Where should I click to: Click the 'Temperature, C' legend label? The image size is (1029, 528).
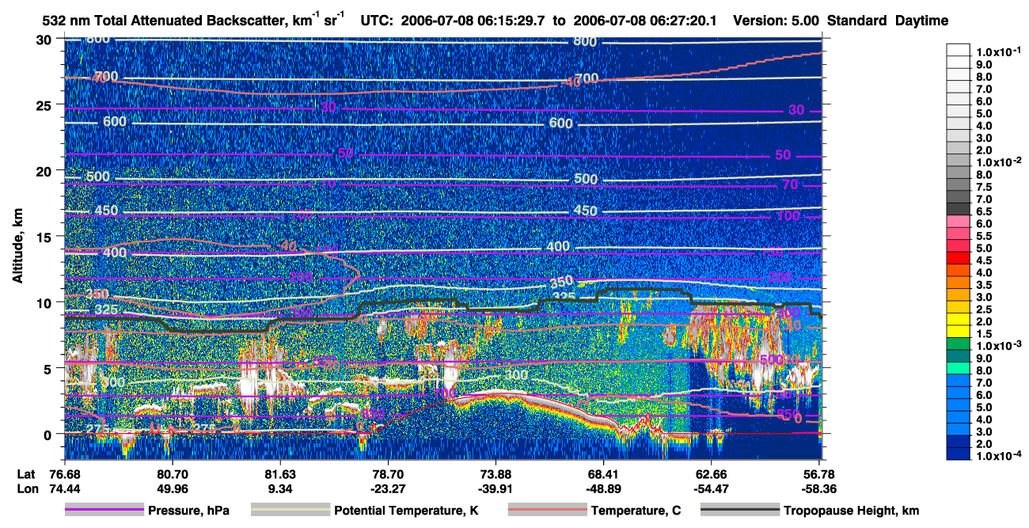636,511
